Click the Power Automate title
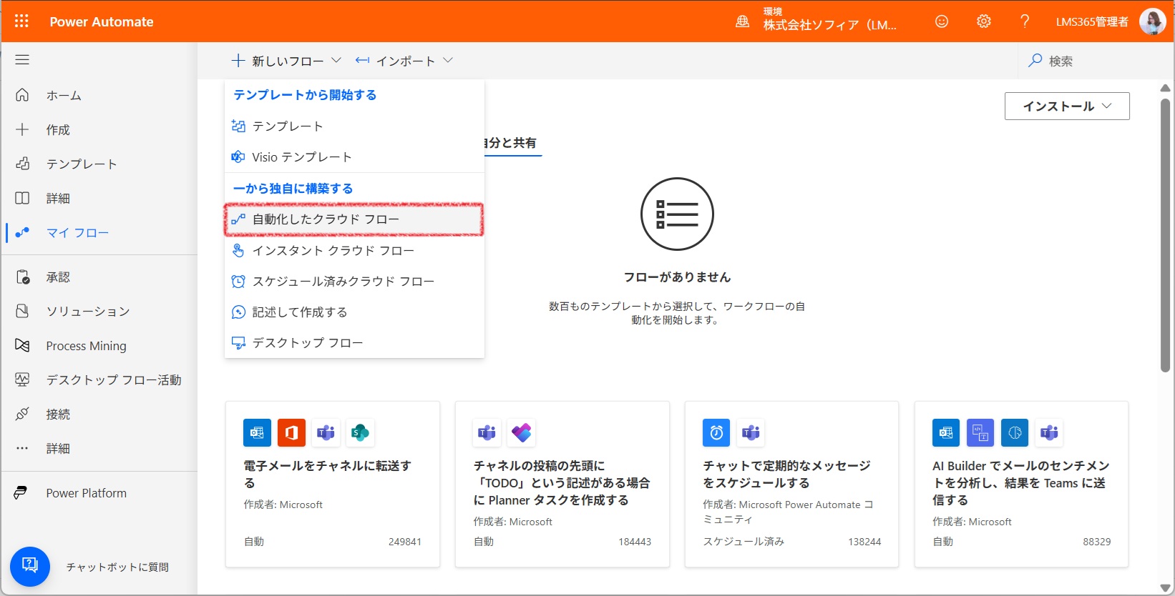 point(102,21)
